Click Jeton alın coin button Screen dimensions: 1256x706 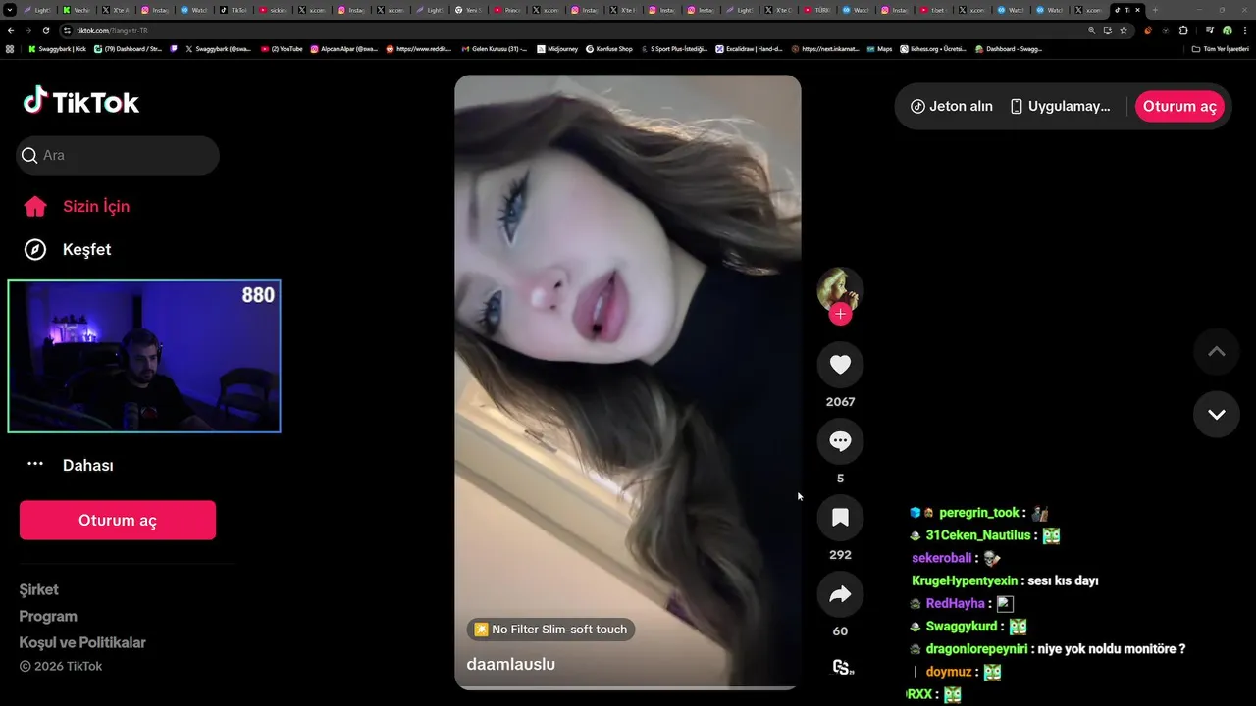[x=952, y=106]
